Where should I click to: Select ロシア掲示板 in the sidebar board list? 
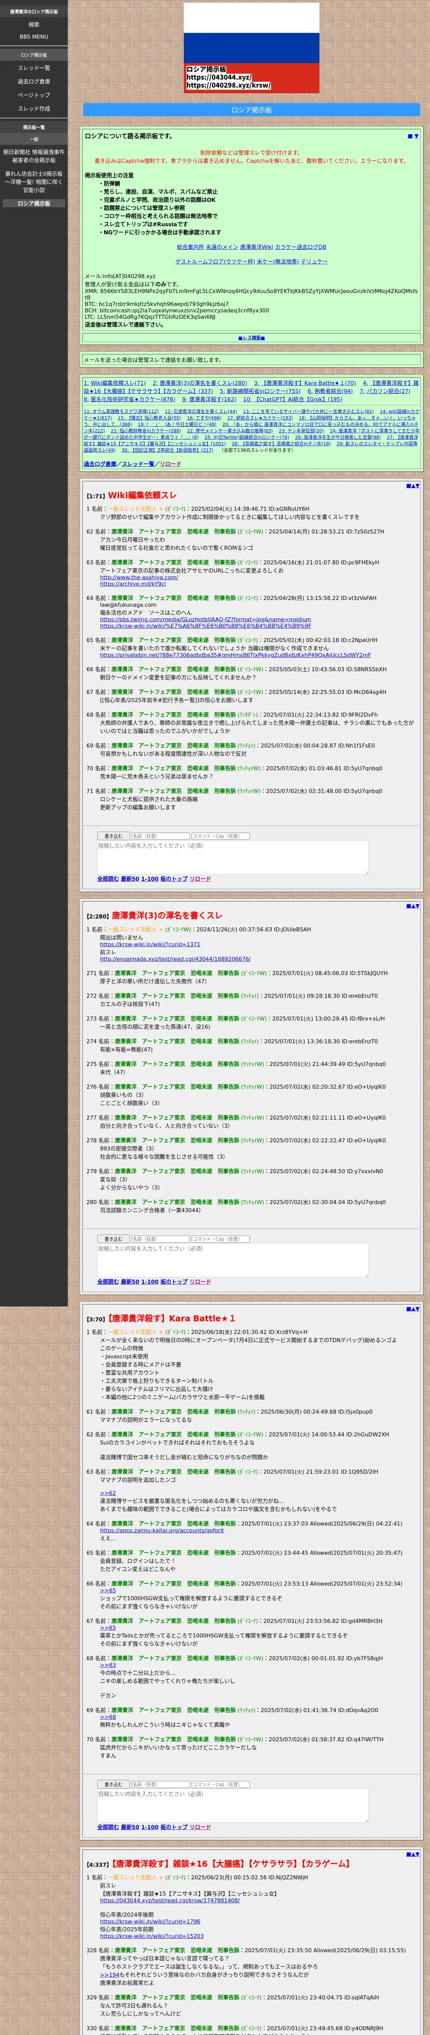pyautogui.click(x=34, y=203)
